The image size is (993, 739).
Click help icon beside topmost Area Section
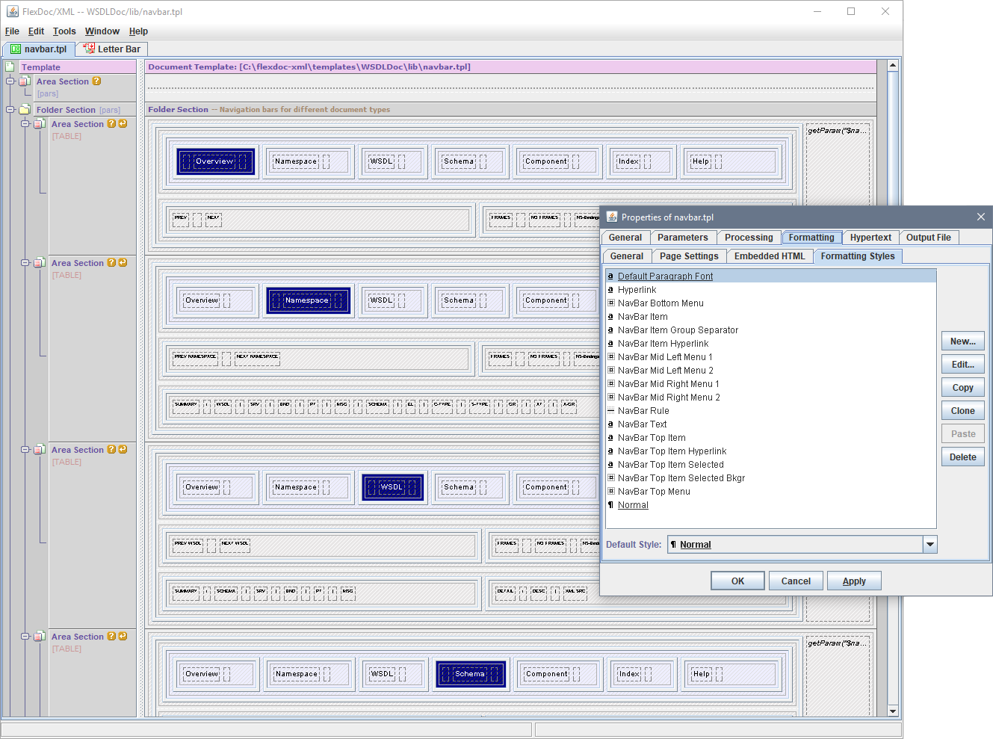pos(96,81)
